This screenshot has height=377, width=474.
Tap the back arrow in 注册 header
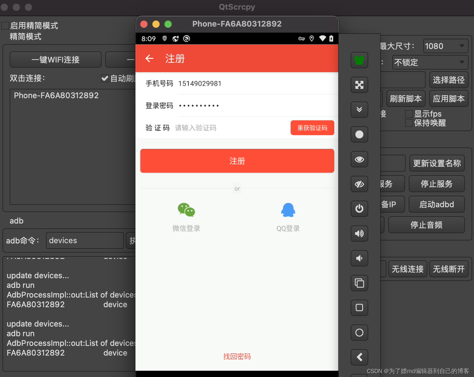click(149, 58)
